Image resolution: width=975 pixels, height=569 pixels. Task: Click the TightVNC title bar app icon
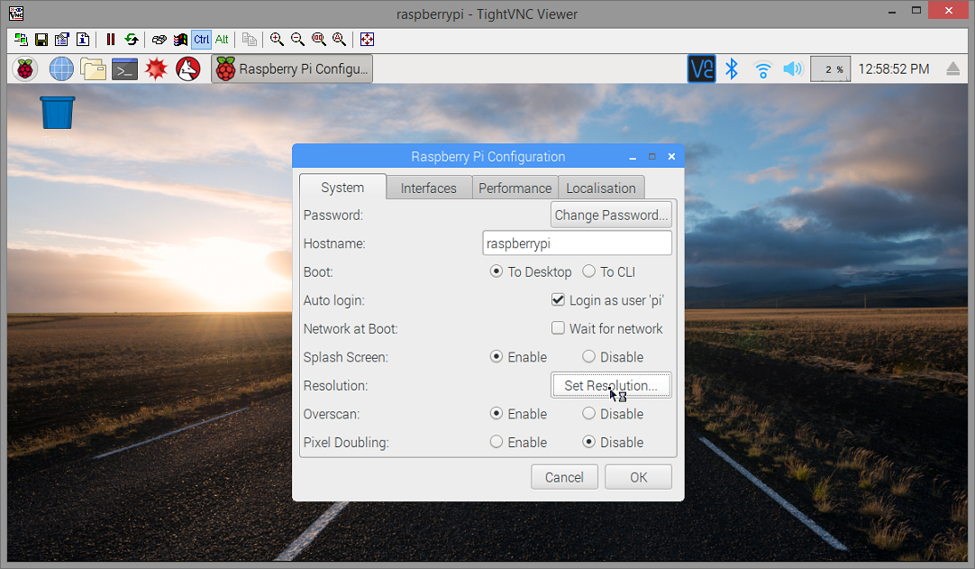(16, 13)
